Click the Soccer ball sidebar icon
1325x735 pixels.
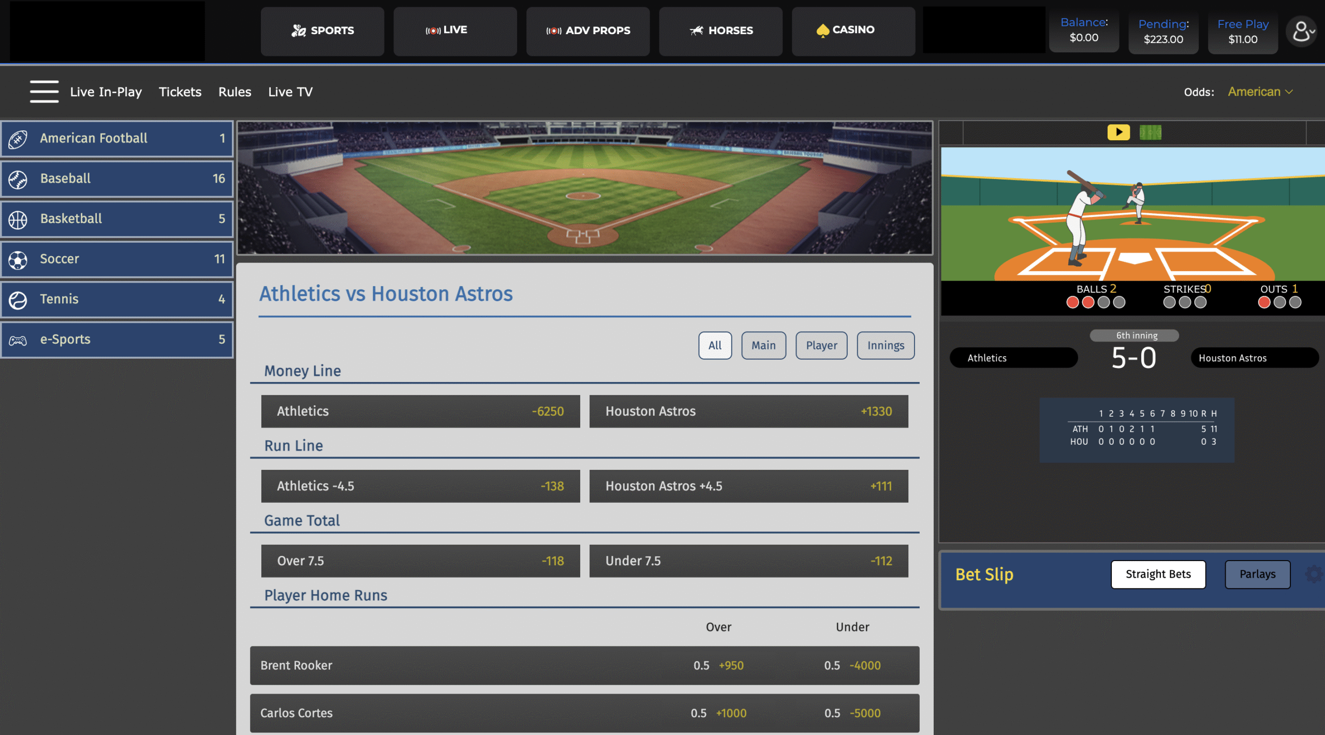(18, 259)
